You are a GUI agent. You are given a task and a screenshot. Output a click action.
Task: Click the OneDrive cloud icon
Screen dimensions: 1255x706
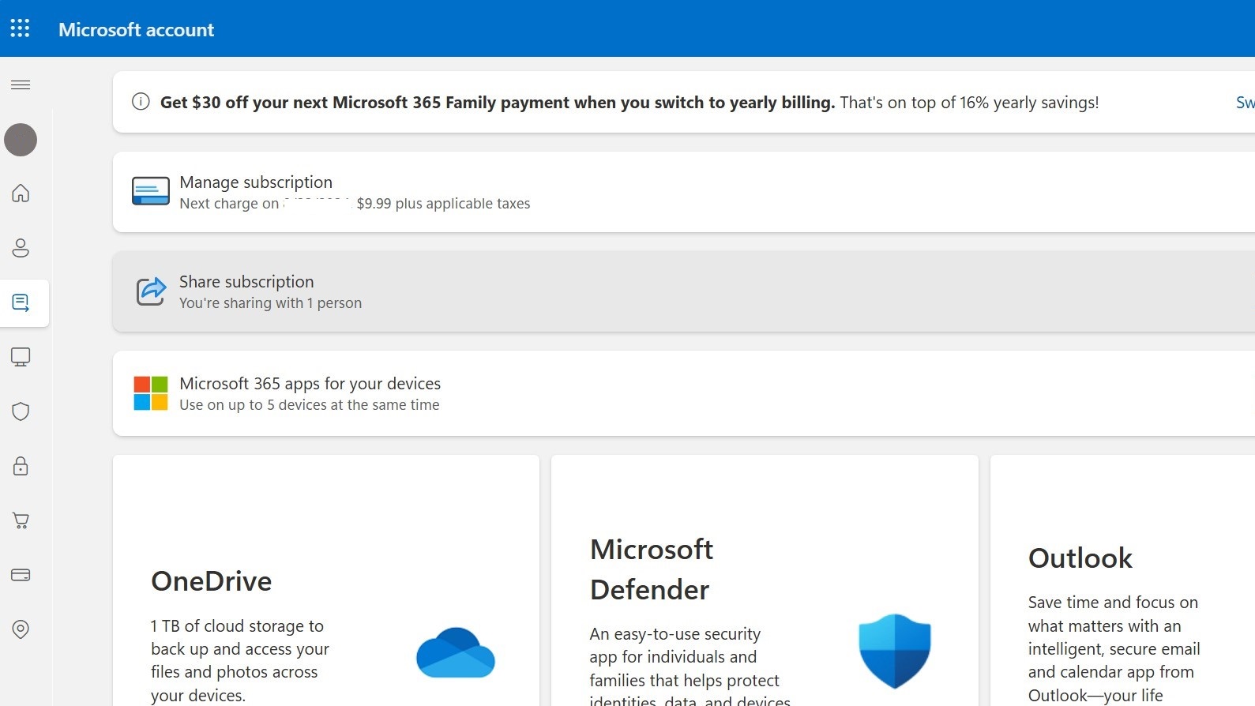[x=456, y=652]
